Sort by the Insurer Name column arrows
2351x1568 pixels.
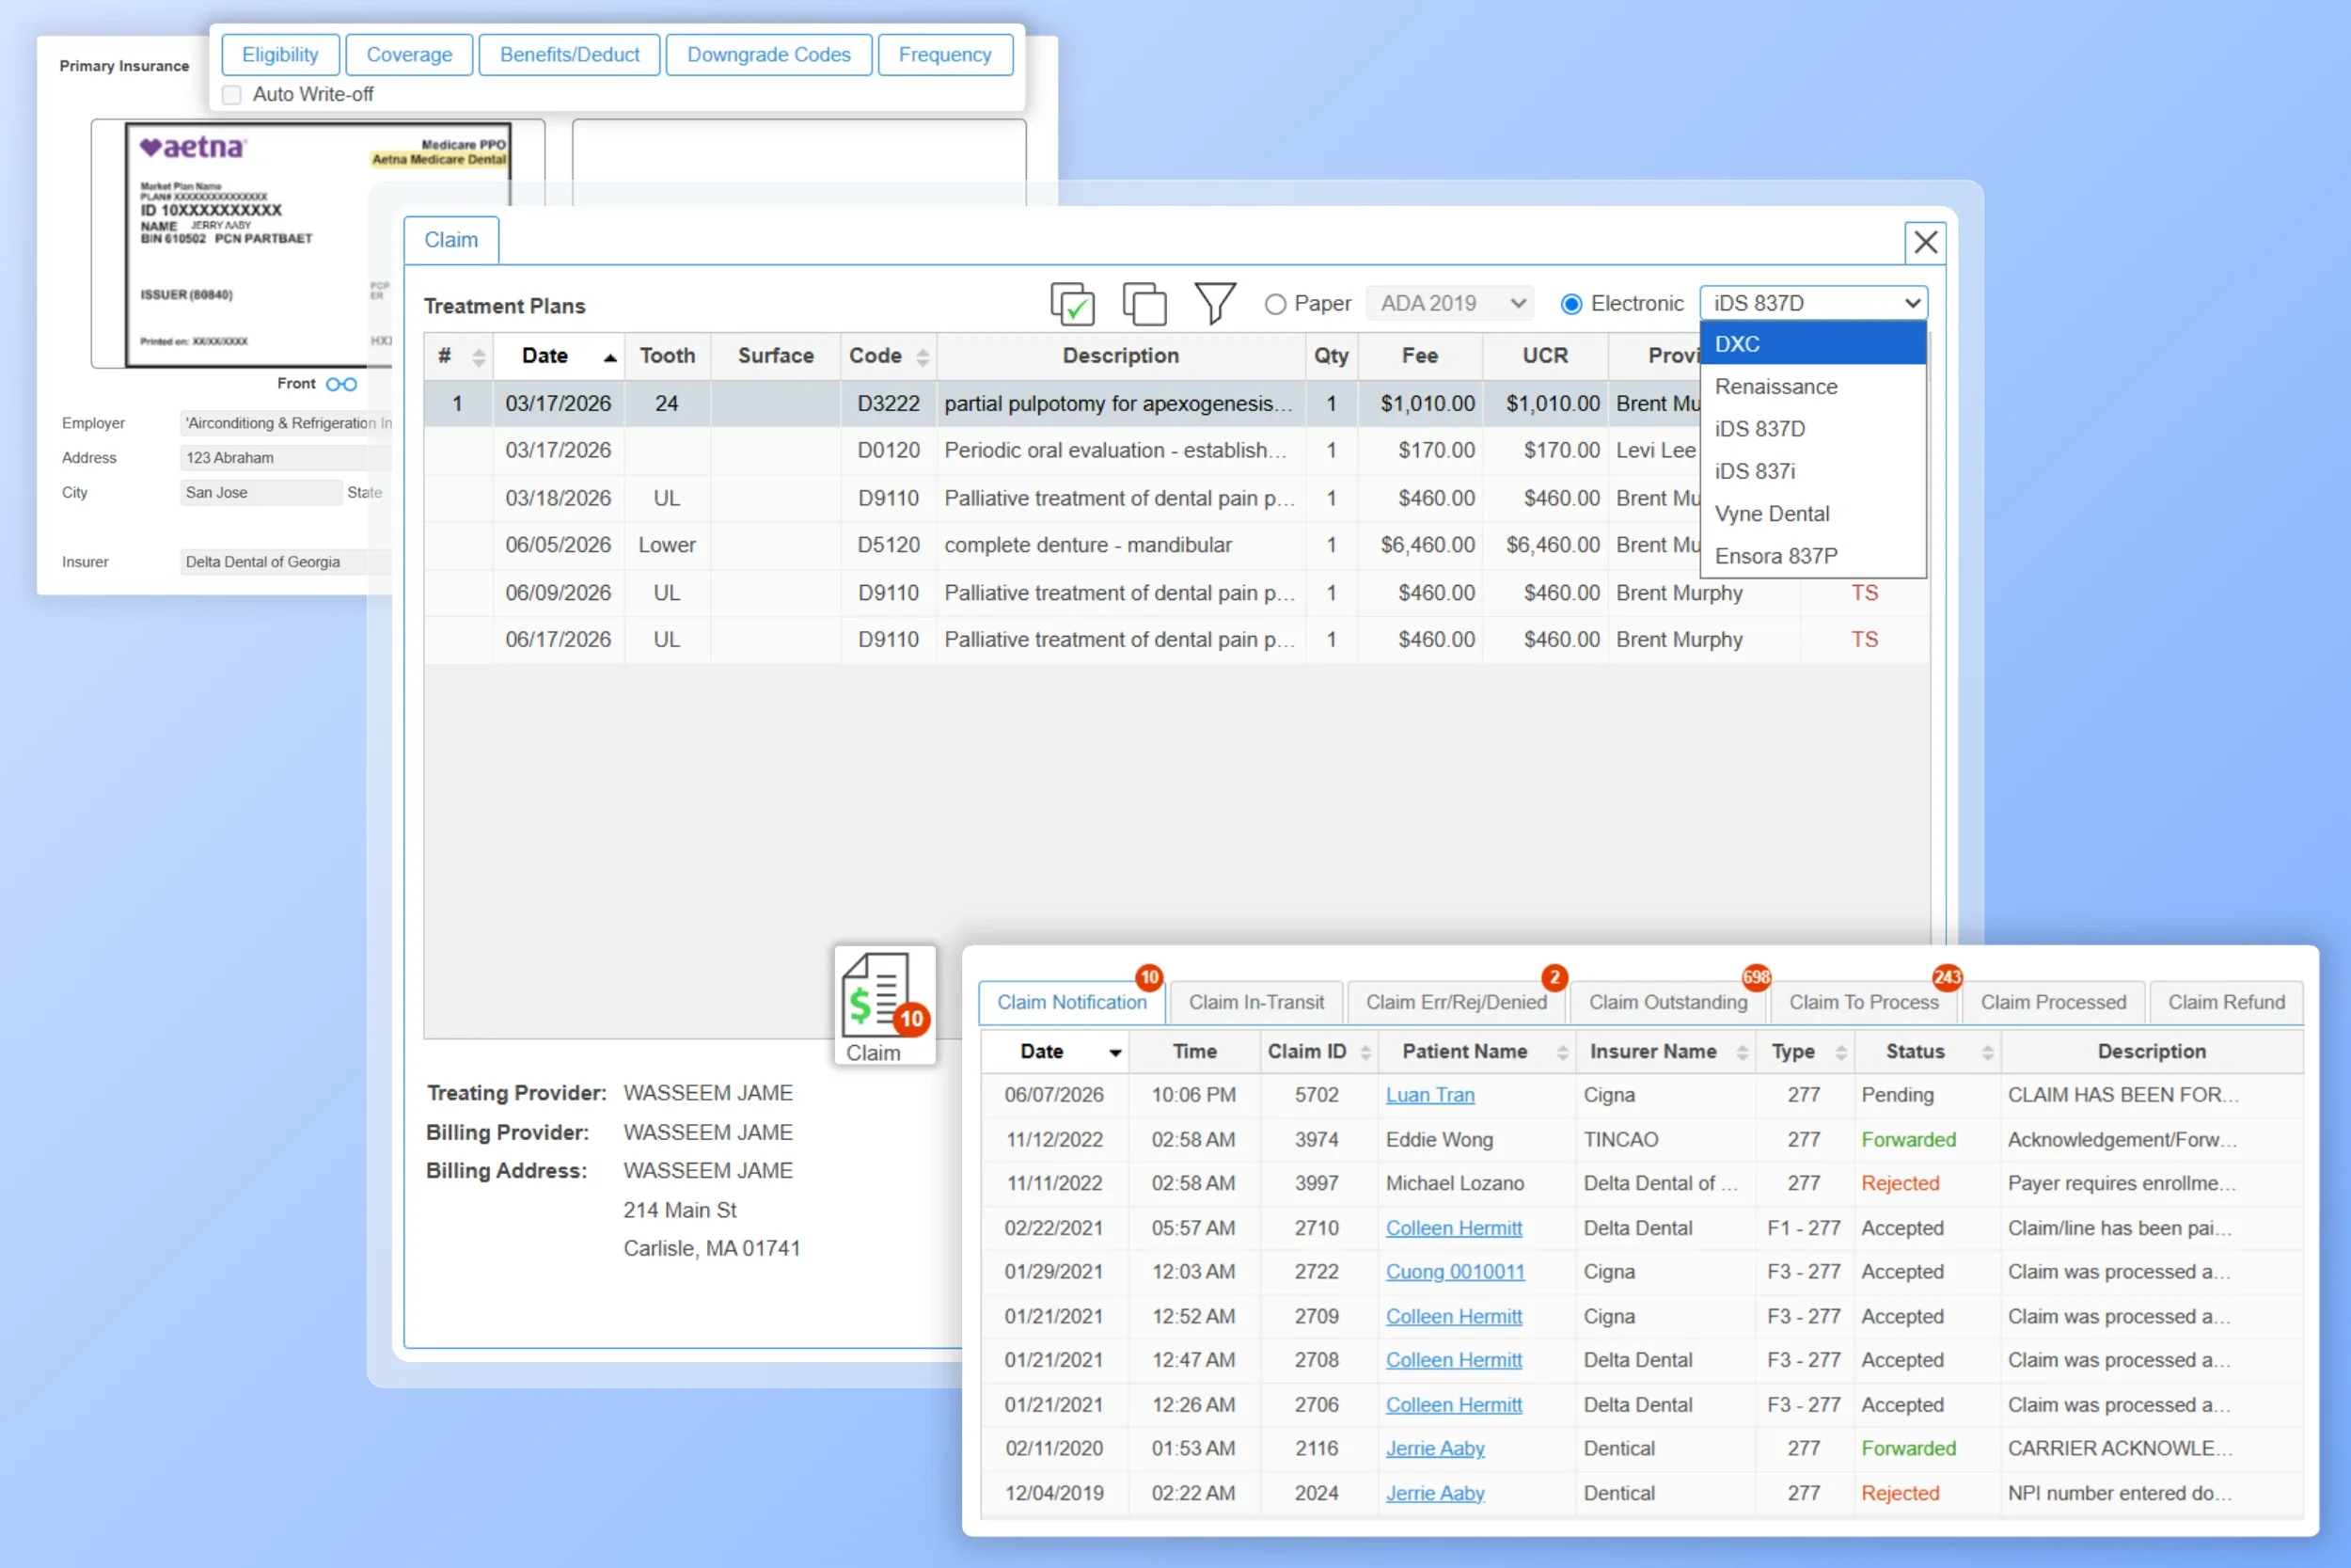[1743, 1052]
